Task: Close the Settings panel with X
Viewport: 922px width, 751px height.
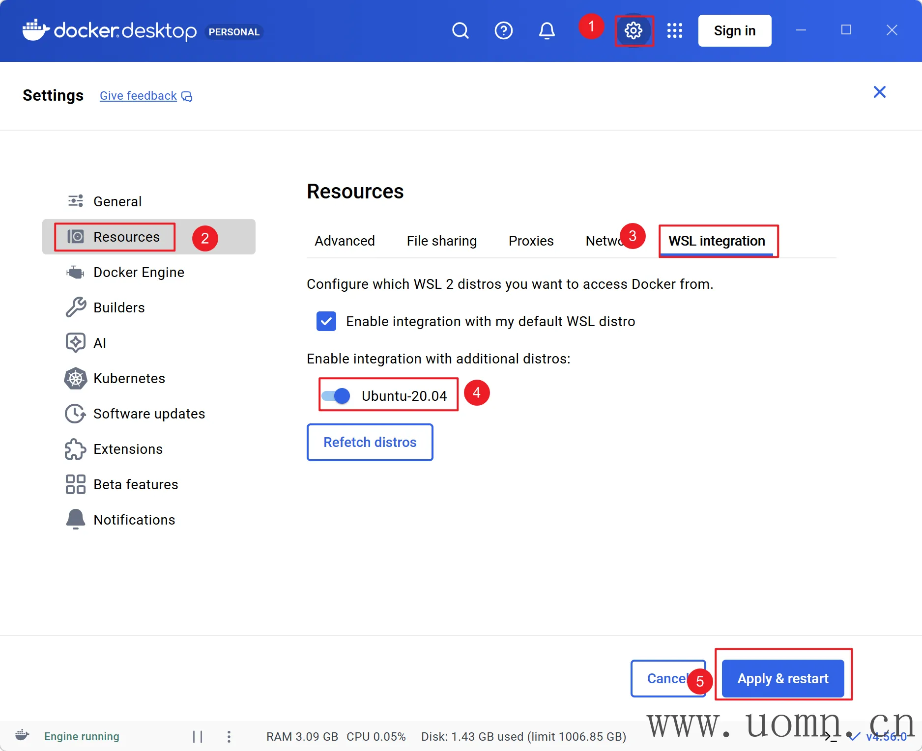Action: [879, 92]
